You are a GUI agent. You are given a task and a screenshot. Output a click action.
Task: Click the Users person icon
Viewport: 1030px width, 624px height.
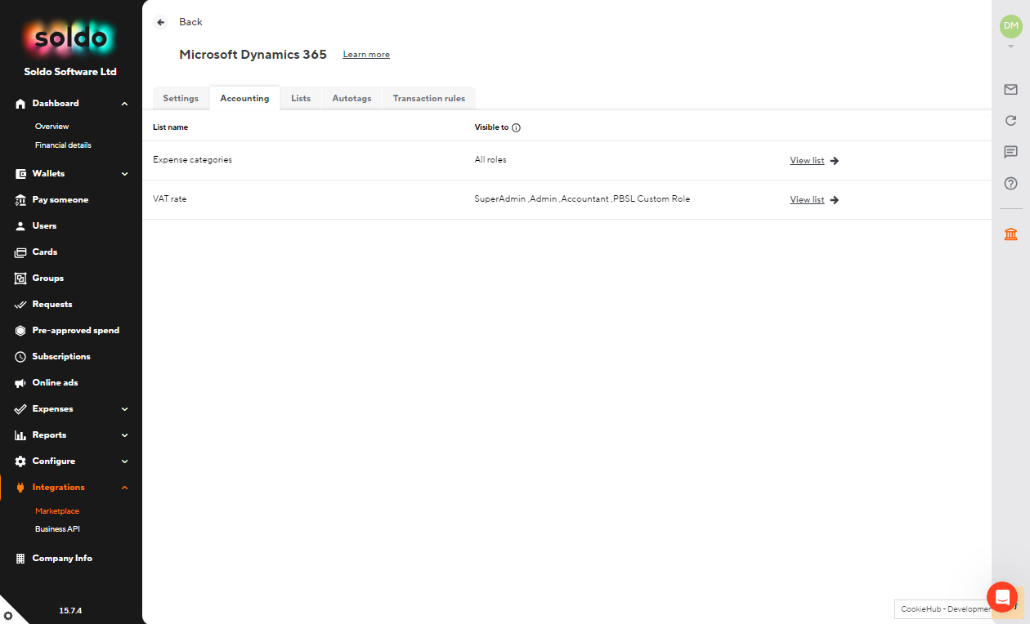(x=20, y=226)
